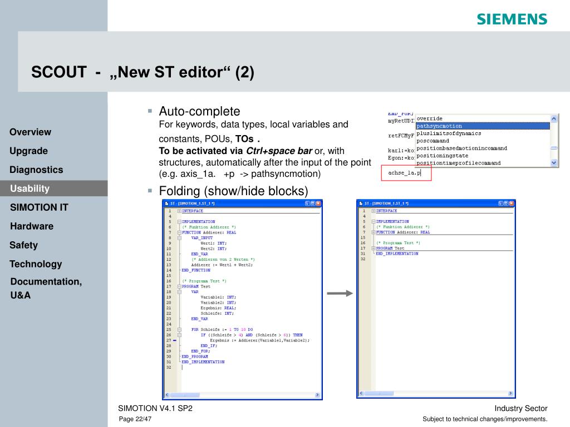Minimize the right ST editor window
Screen dimensions: 570x427
pyautogui.click(x=500, y=203)
